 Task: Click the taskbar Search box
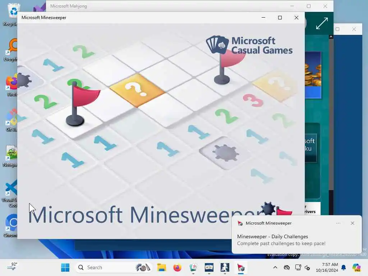coord(114,267)
